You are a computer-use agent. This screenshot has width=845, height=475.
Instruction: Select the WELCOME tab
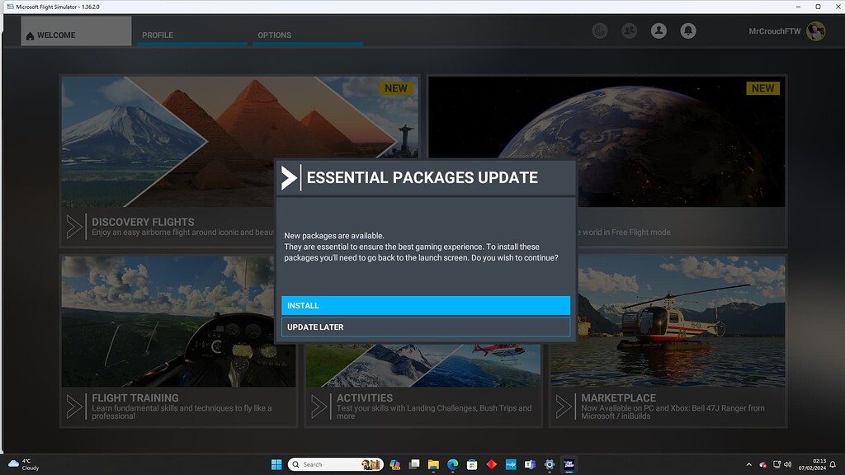[56, 34]
